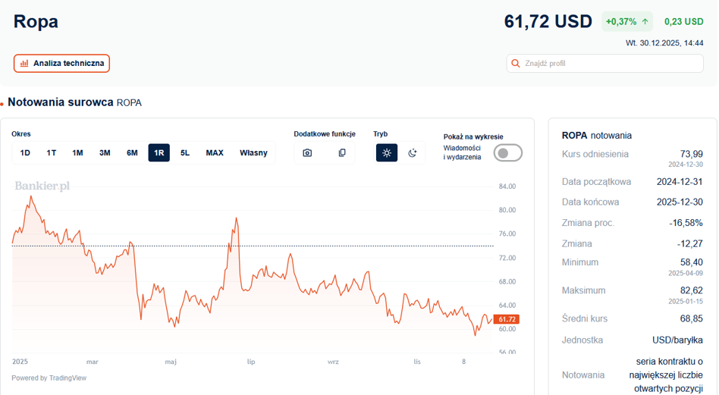Switch to dark mode moon icon
The image size is (719, 395).
point(413,153)
